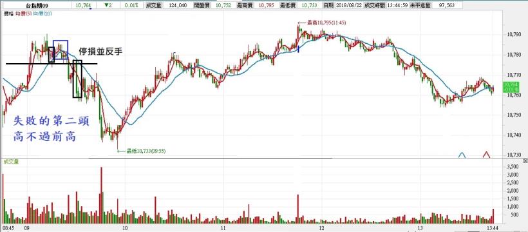528x232 pixels.
Task: Click the blue vertical tick mark near 11:45
Action: pos(298,49)
